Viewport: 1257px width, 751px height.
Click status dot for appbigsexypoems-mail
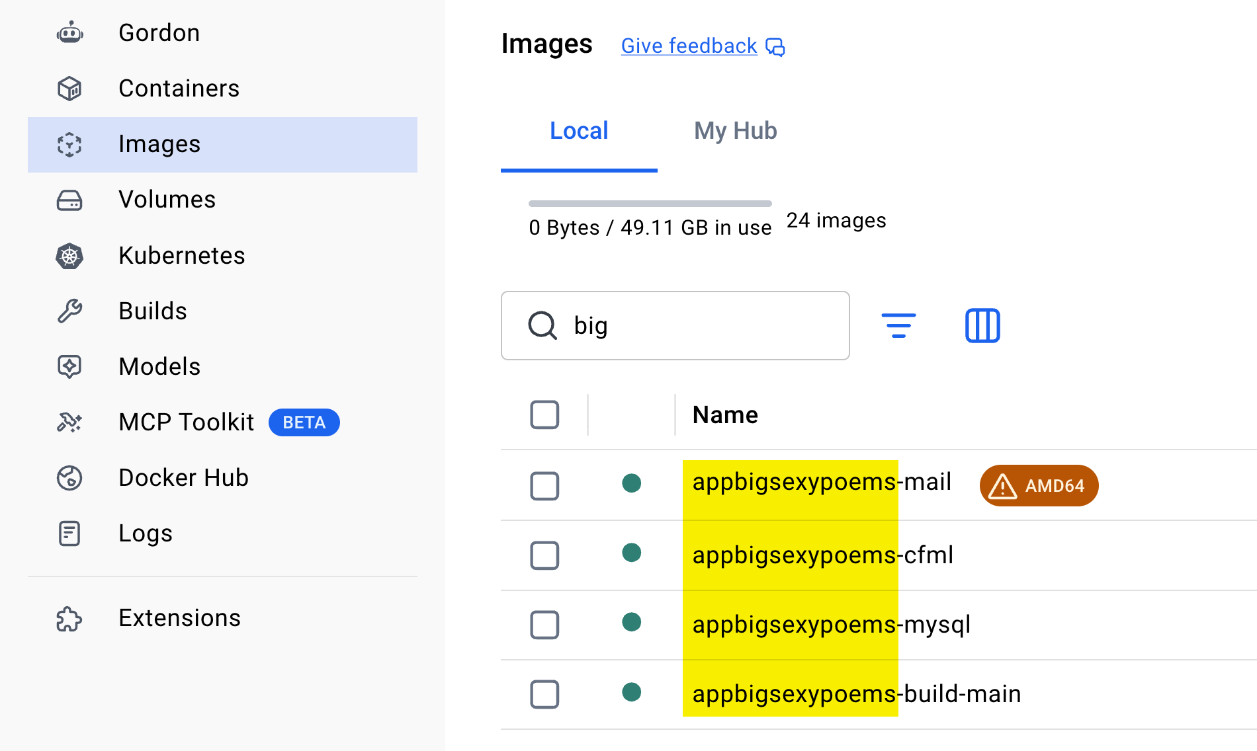point(632,483)
